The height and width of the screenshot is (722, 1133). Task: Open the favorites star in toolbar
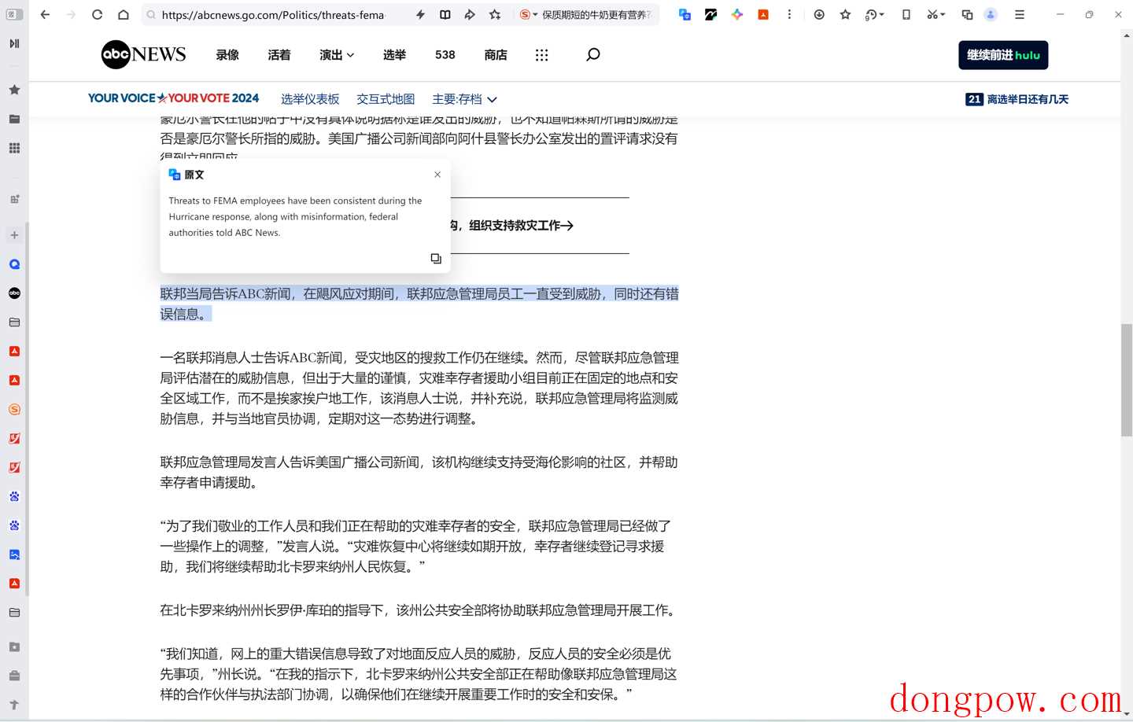click(x=845, y=14)
